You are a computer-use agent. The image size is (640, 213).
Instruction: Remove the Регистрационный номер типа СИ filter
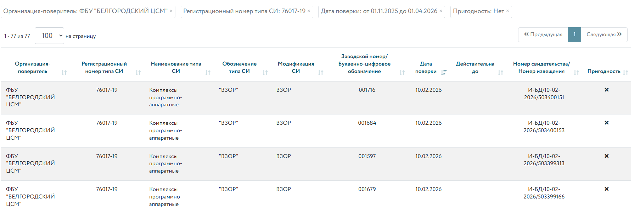(x=309, y=11)
